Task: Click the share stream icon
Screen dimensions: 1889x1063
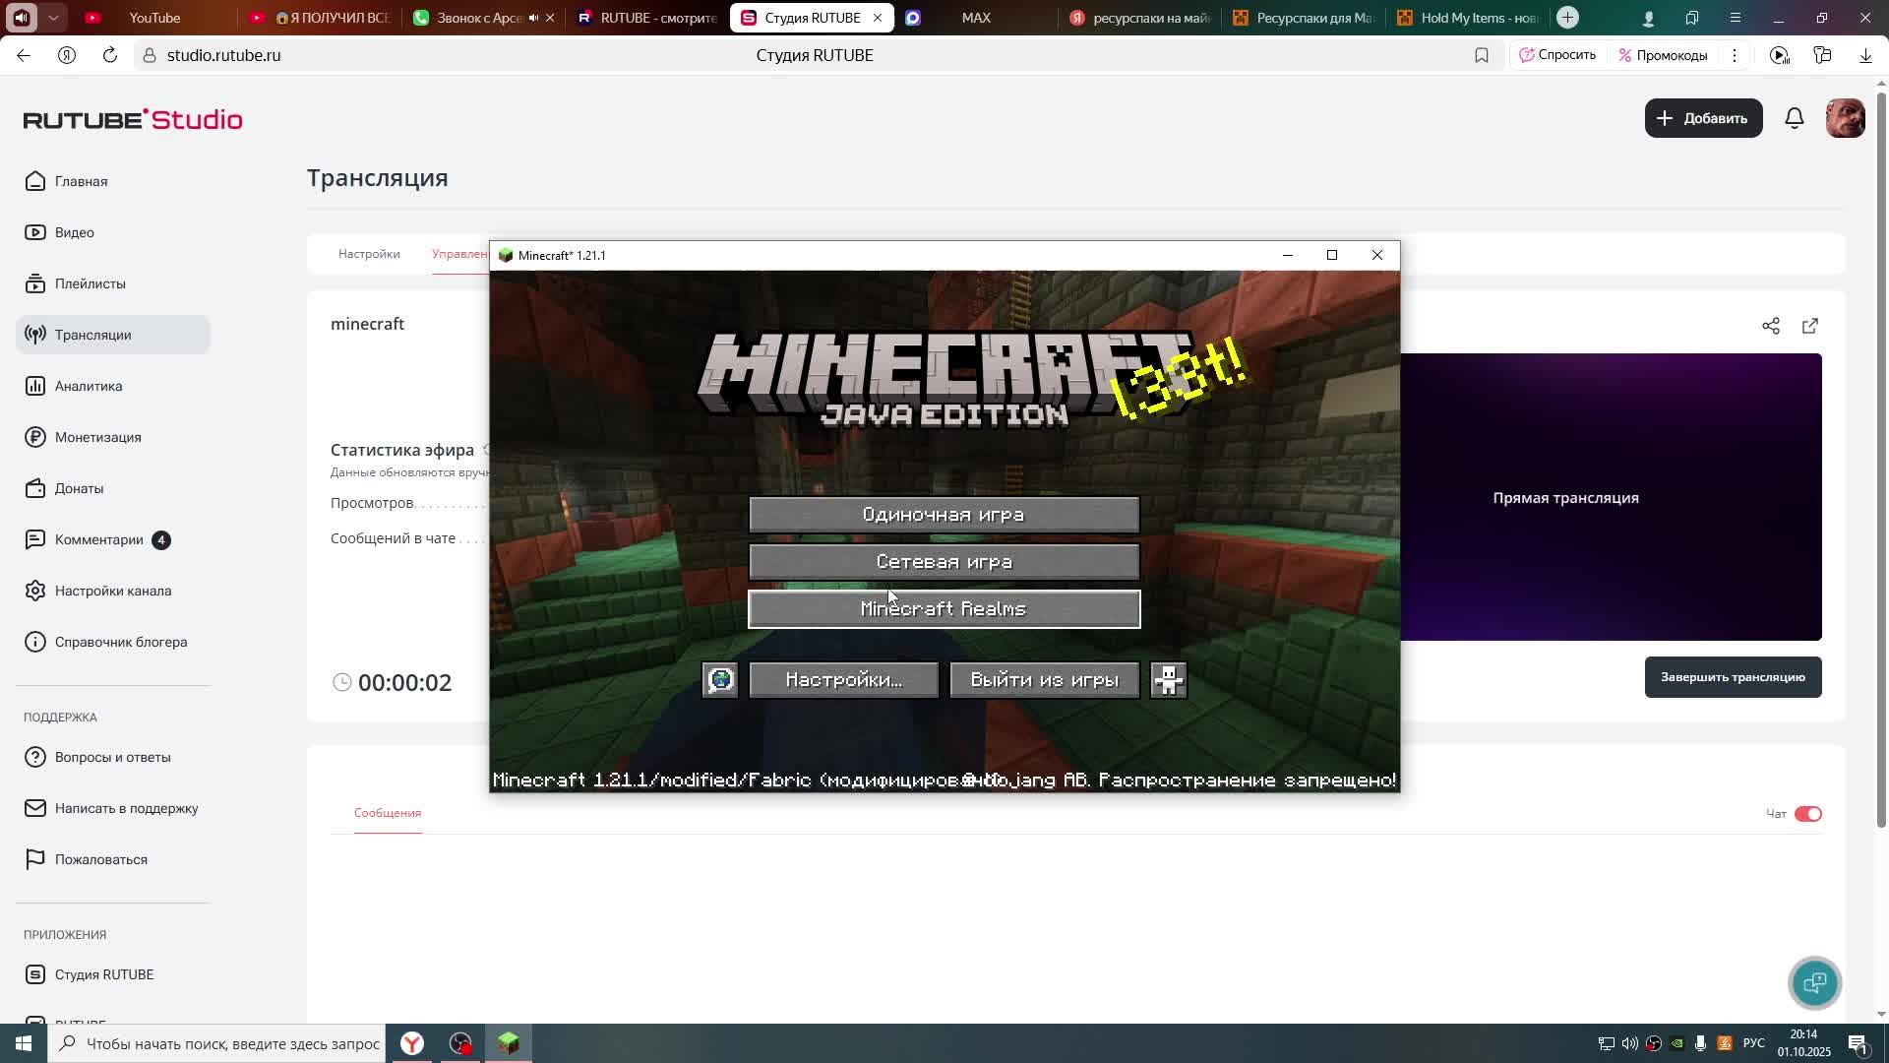Action: click(x=1771, y=326)
